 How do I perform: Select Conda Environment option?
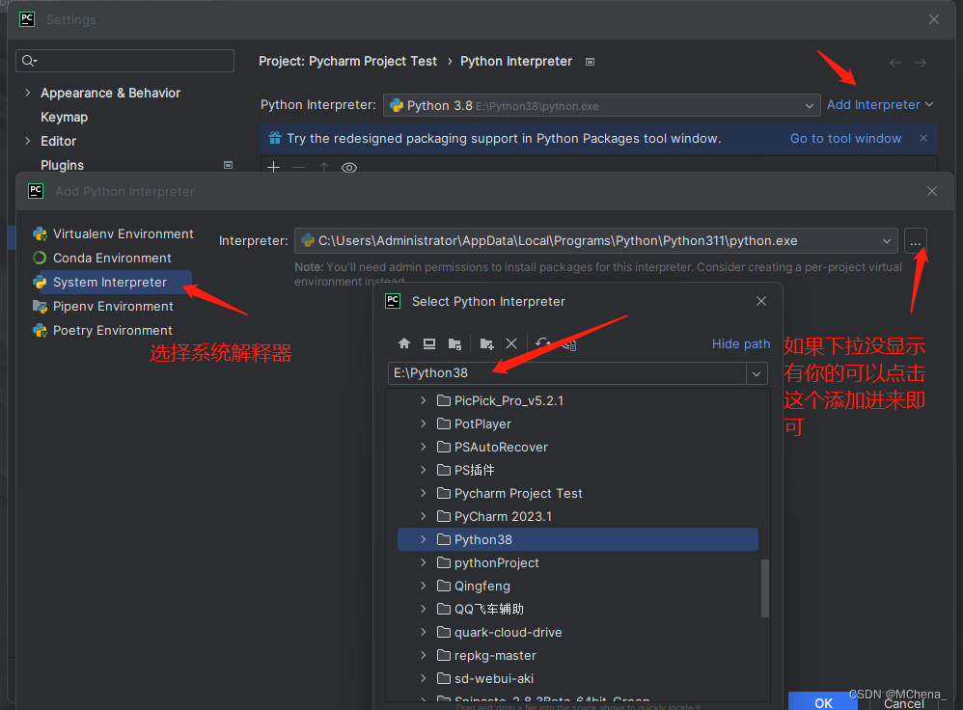click(112, 258)
